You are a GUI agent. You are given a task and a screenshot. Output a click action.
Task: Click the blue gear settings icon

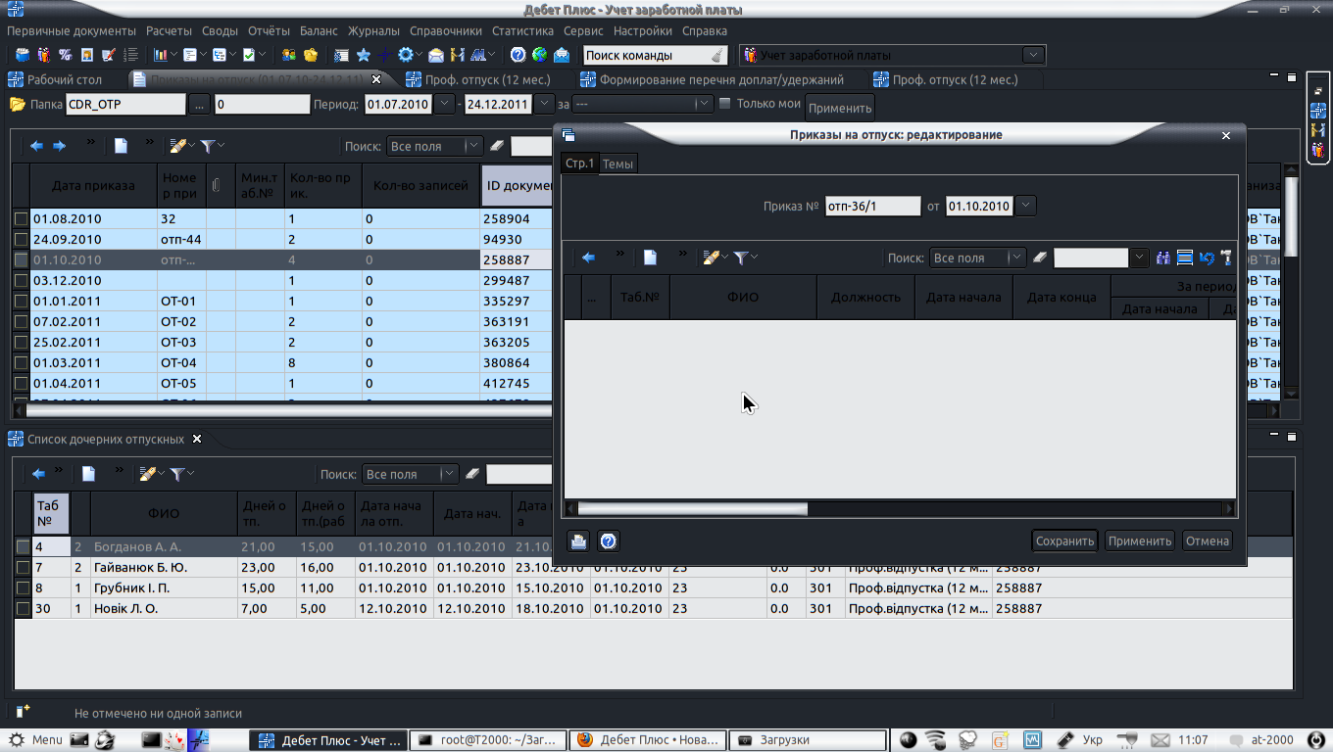406,55
